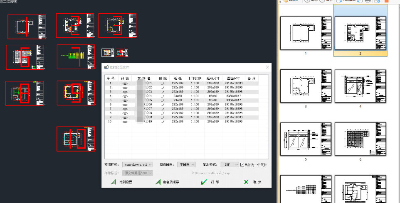Viewport: 400px width, 203px height.
Task: Open preview for row 3 with eye icon
Action: pos(125,92)
